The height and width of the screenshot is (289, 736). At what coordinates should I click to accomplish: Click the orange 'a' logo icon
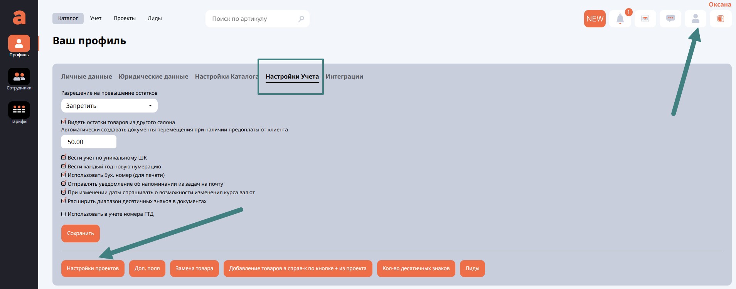pos(19,18)
